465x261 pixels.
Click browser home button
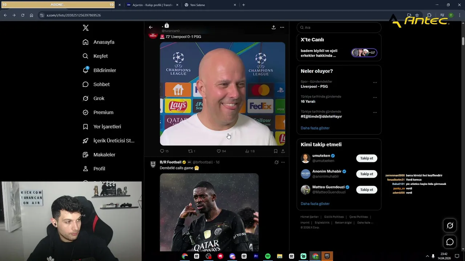click(31, 15)
